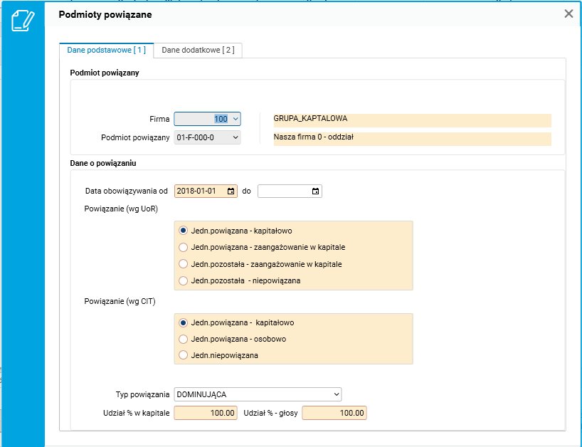Click the 'do' end date field
The height and width of the screenshot is (447, 582).
point(284,191)
